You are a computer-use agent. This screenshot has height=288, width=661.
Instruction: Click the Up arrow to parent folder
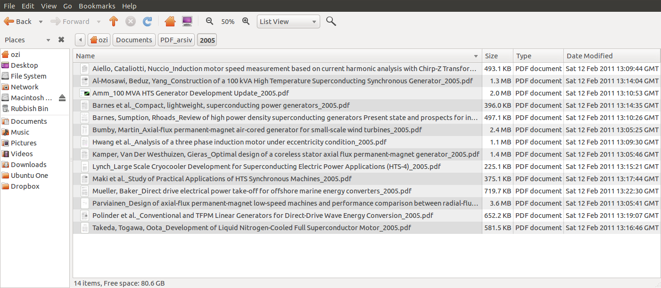pyautogui.click(x=113, y=22)
